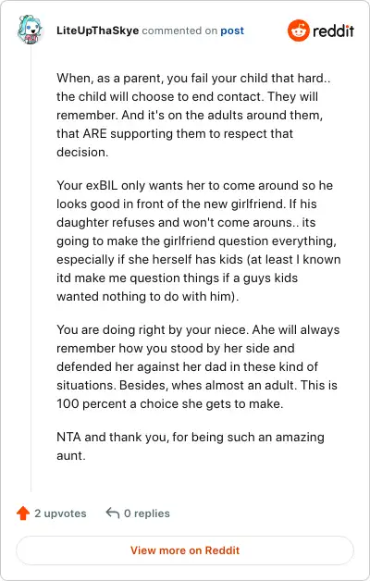Open the LiteUpThaSkye username profile
This screenshot has height=581, width=370.
pos(98,31)
